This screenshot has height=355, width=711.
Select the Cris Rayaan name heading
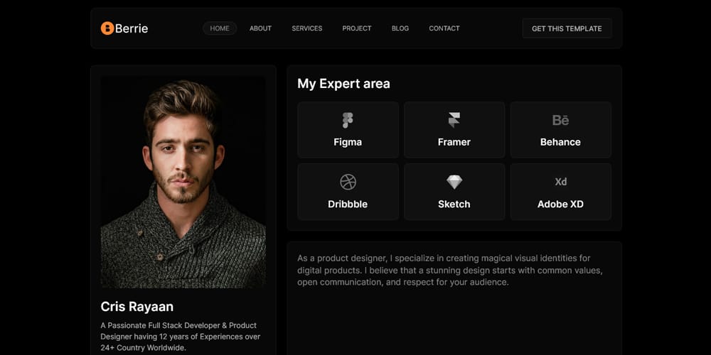[x=137, y=307]
